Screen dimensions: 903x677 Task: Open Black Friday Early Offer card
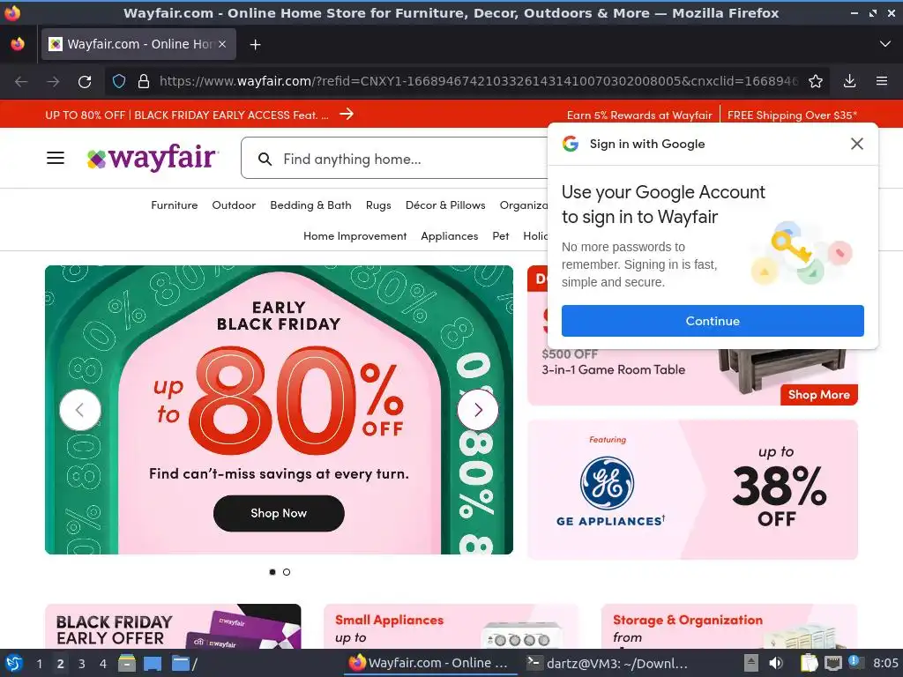[x=173, y=627]
